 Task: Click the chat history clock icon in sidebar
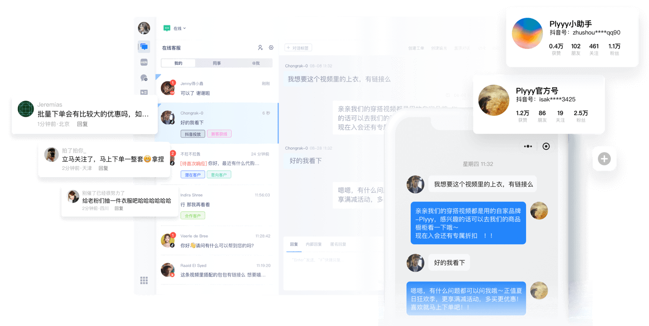point(144,78)
